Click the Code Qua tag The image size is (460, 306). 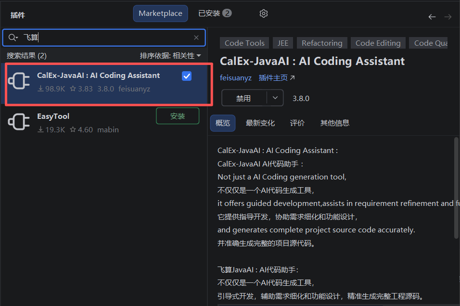coord(428,43)
